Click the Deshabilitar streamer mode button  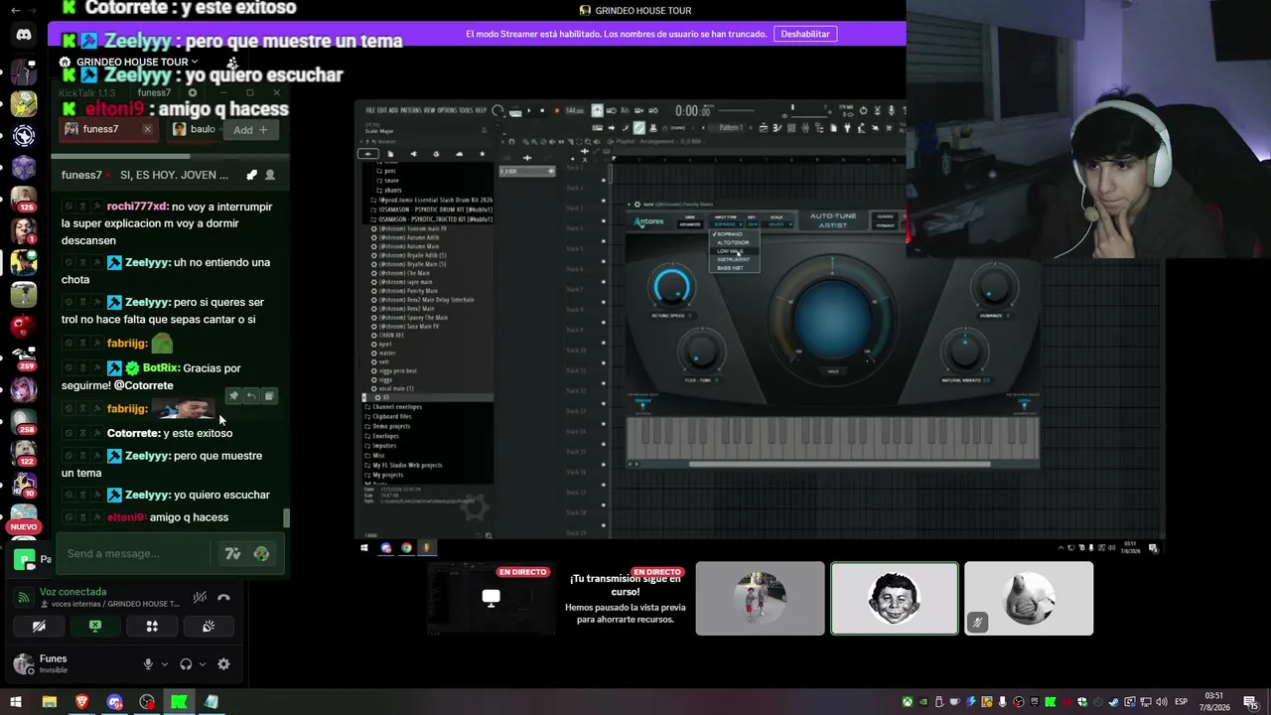(x=805, y=34)
